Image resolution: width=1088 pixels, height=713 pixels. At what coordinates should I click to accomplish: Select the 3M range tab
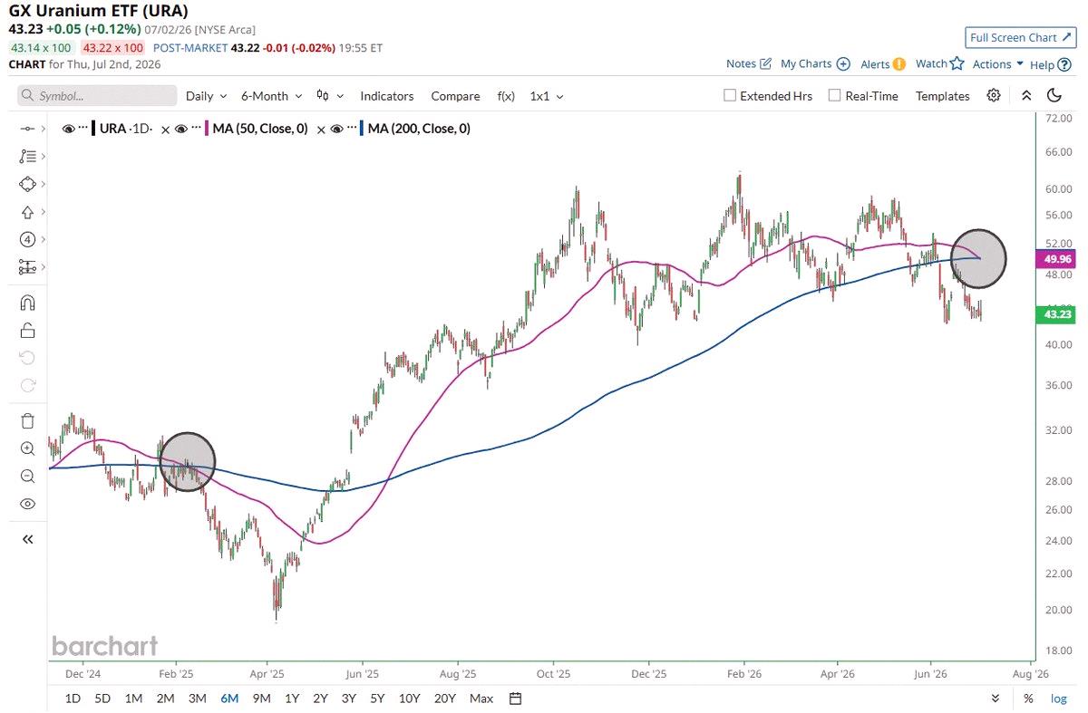click(197, 699)
